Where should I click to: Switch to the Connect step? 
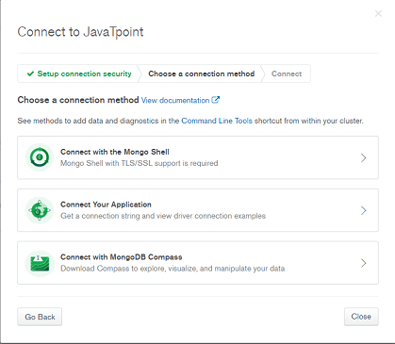287,74
